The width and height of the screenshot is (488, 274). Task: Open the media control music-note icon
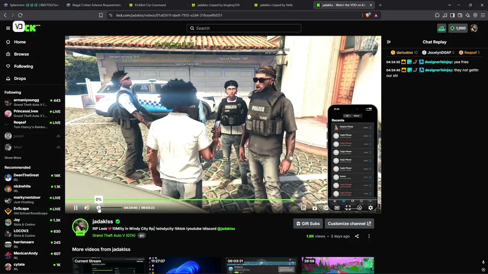445,15
